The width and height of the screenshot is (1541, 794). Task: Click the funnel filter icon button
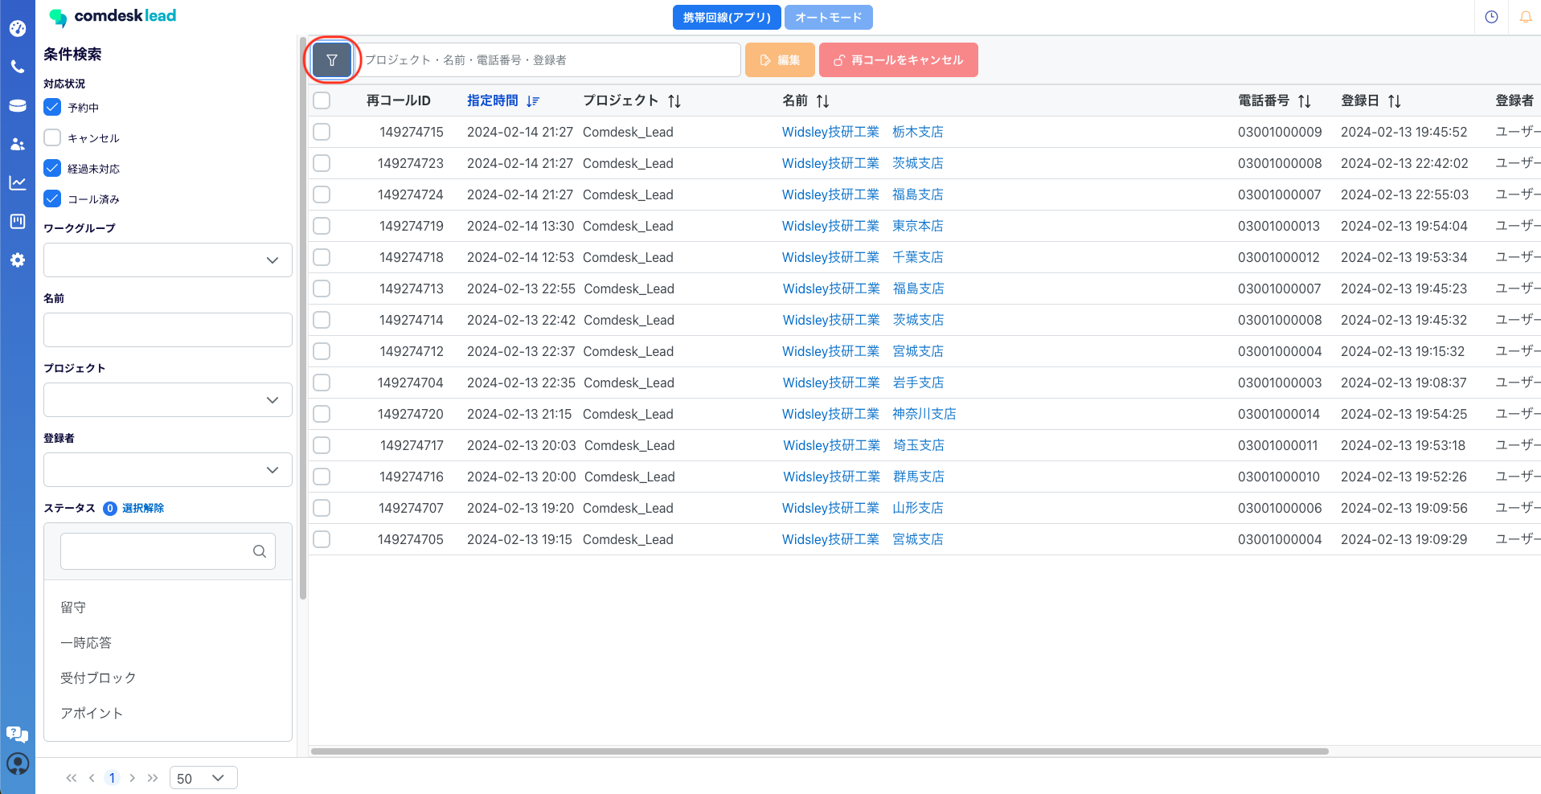[x=331, y=60]
